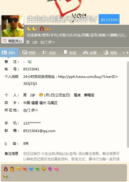Click the green diamond privilege icon
129x182 pixels.
[37, 169]
